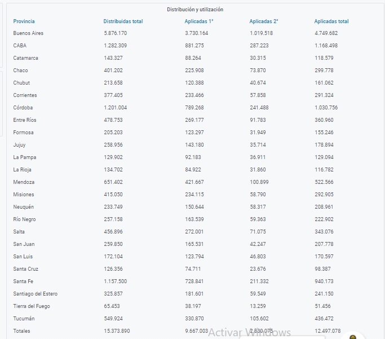The width and height of the screenshot is (385, 339).
Task: Sort by Distribuidas total column header
Action: [123, 21]
